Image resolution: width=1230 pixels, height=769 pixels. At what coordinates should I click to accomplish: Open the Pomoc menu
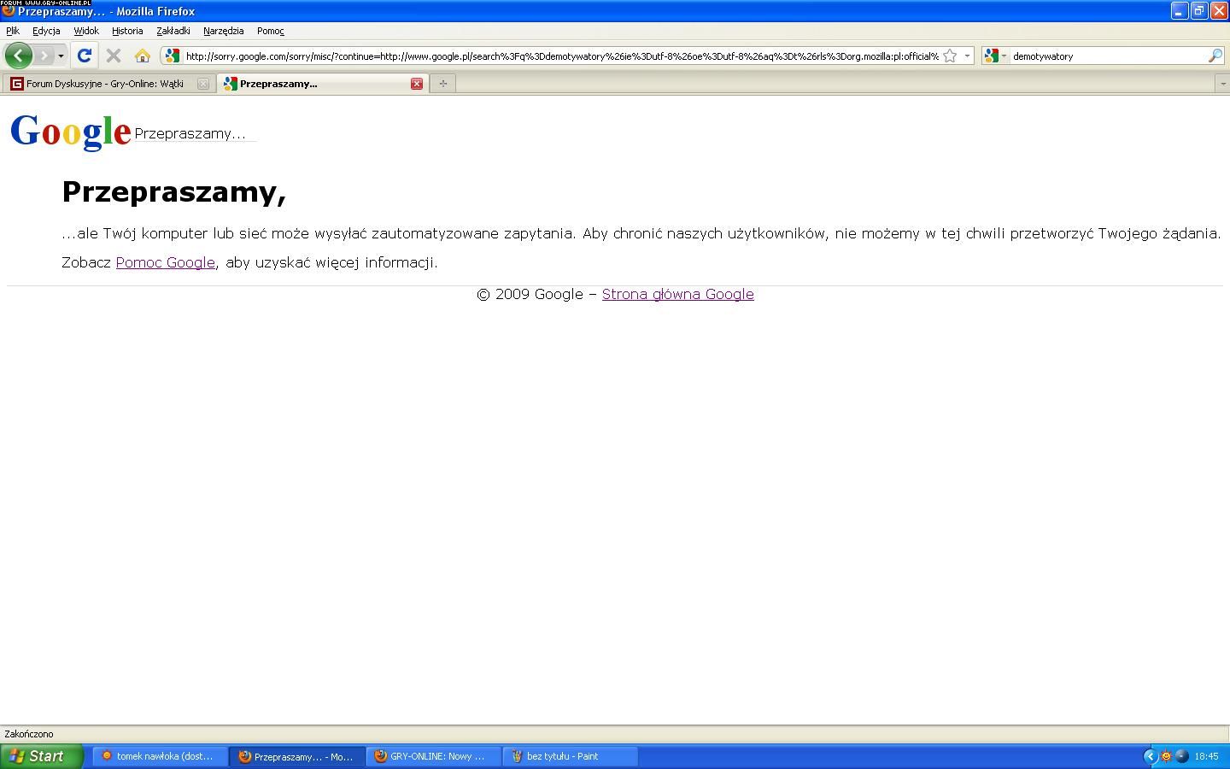271,31
